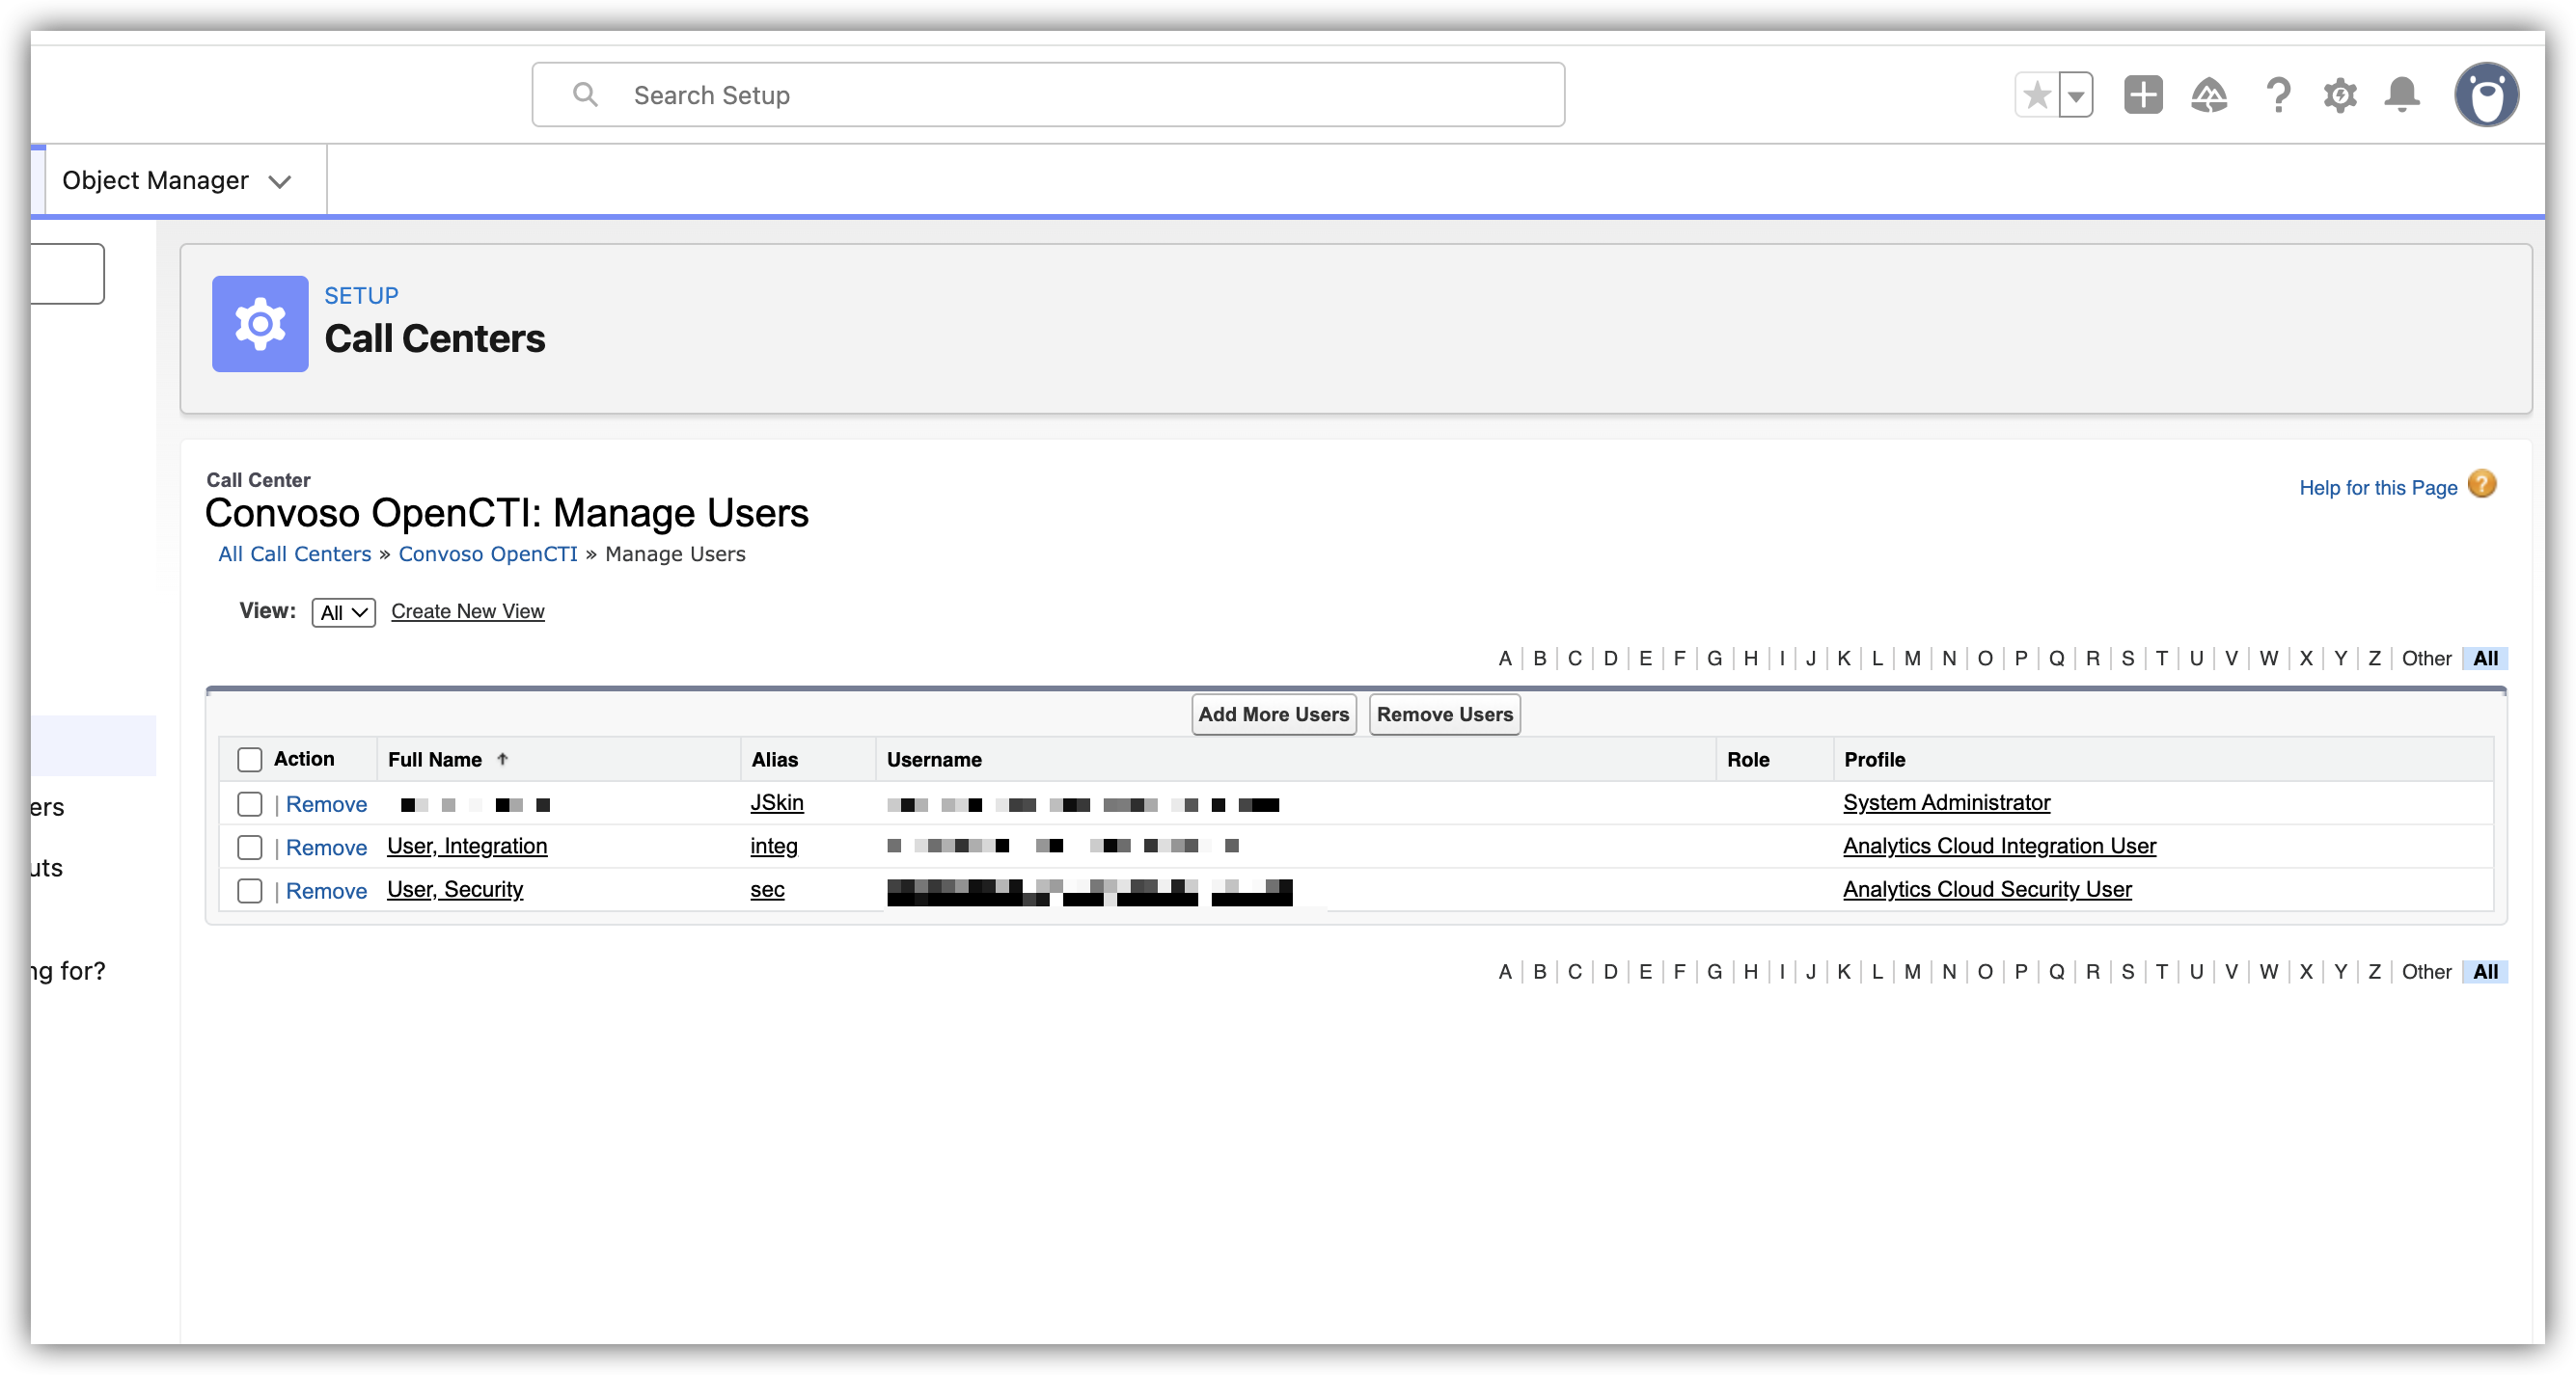Expand the Object Manager tab chevron
The image size is (2576, 1375).
click(280, 182)
